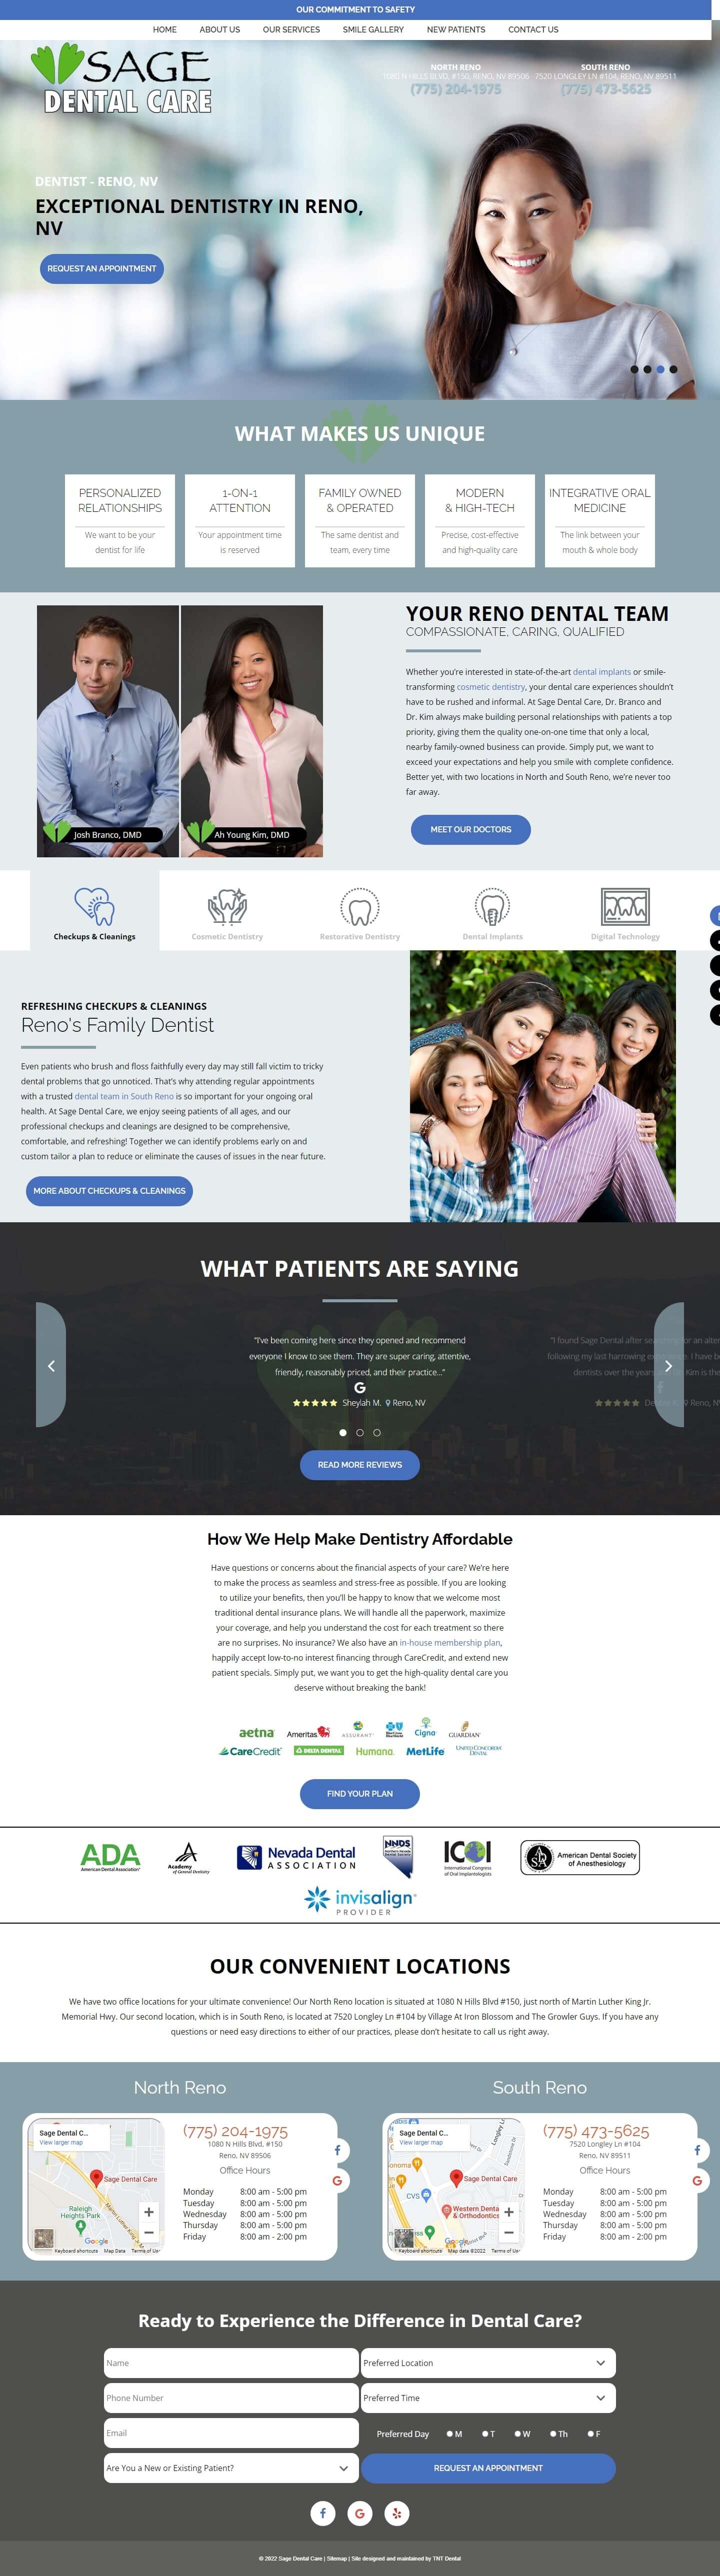
Task: Open South Reno Facebook icon
Action: [697, 2150]
